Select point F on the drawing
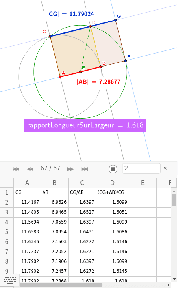Screen dimensions: 178x289 pyautogui.click(x=126, y=60)
